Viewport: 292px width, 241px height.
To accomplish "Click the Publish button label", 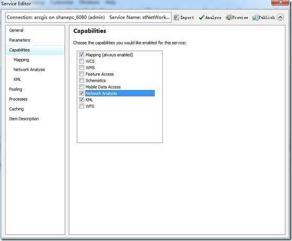I will coord(267,17).
